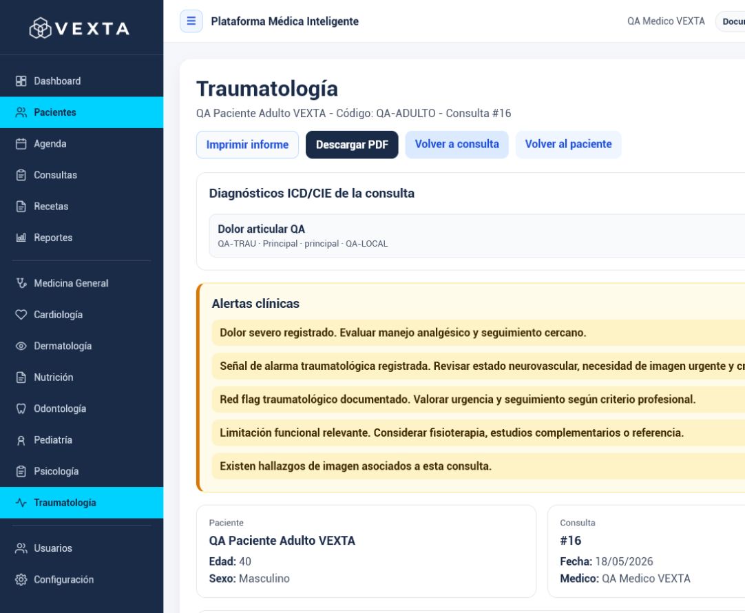
Task: Click Volver al paciente
Action: 568,145
